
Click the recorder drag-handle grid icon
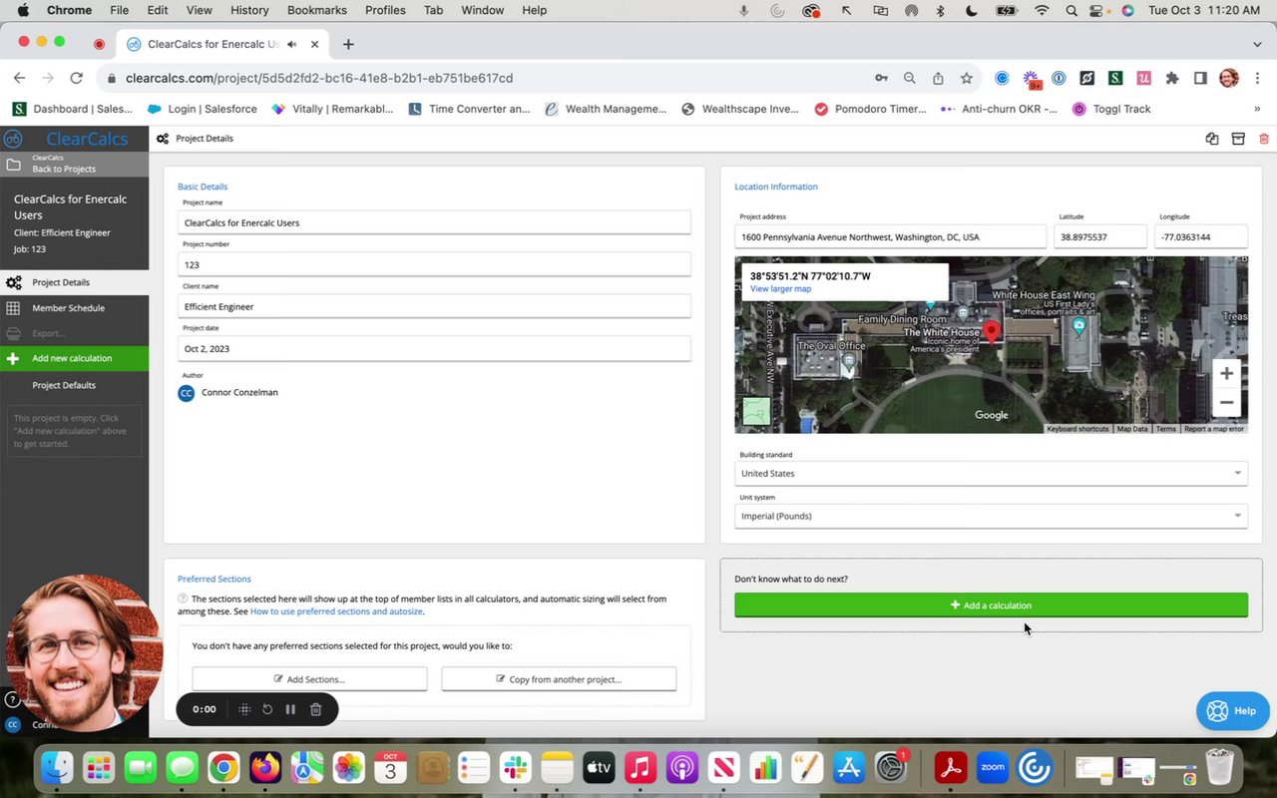coord(244,709)
